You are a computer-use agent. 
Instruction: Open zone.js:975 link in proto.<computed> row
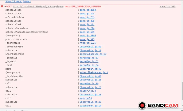87,39
